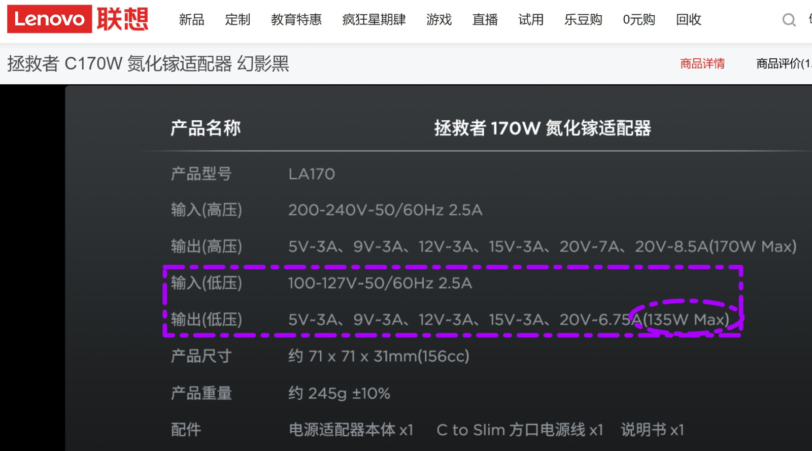Click the white Lenovo logo on red
Image resolution: width=812 pixels, height=451 pixels.
pos(49,19)
